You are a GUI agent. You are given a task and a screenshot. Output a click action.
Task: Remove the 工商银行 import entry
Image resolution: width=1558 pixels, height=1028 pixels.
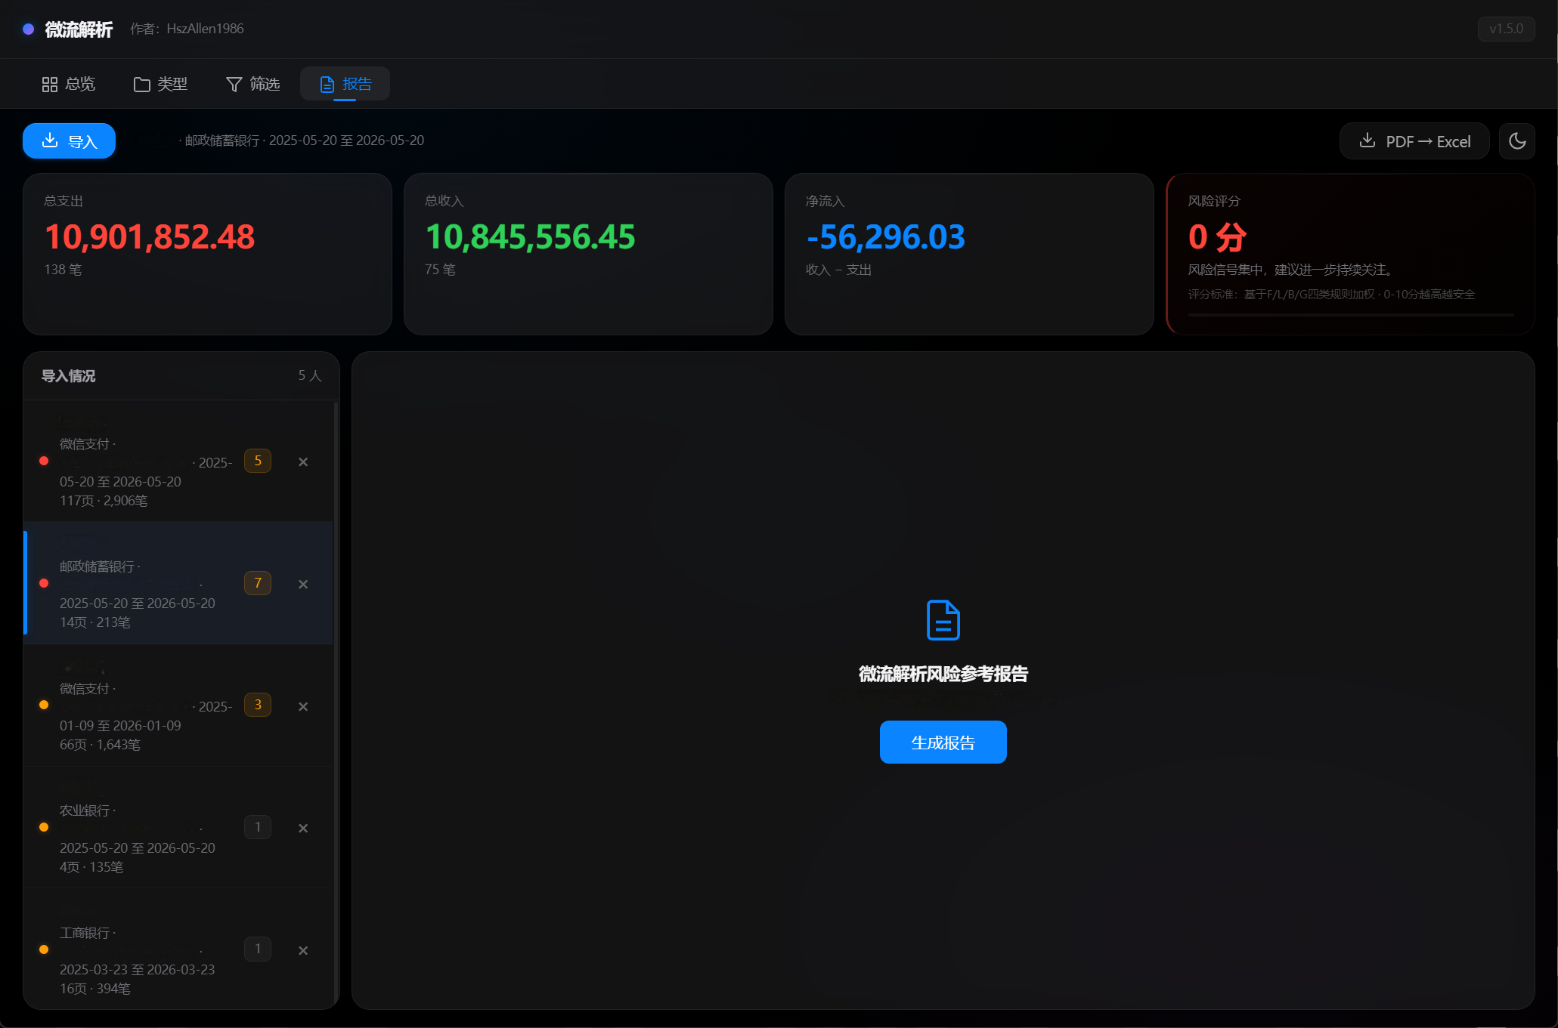coord(303,950)
